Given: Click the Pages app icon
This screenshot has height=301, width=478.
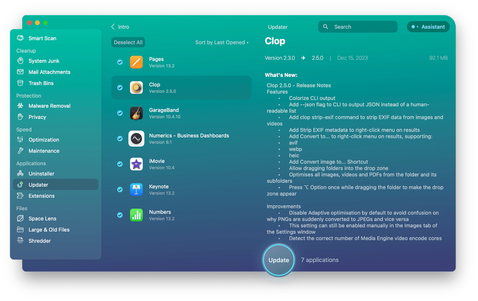Looking at the screenshot, I should 136,62.
